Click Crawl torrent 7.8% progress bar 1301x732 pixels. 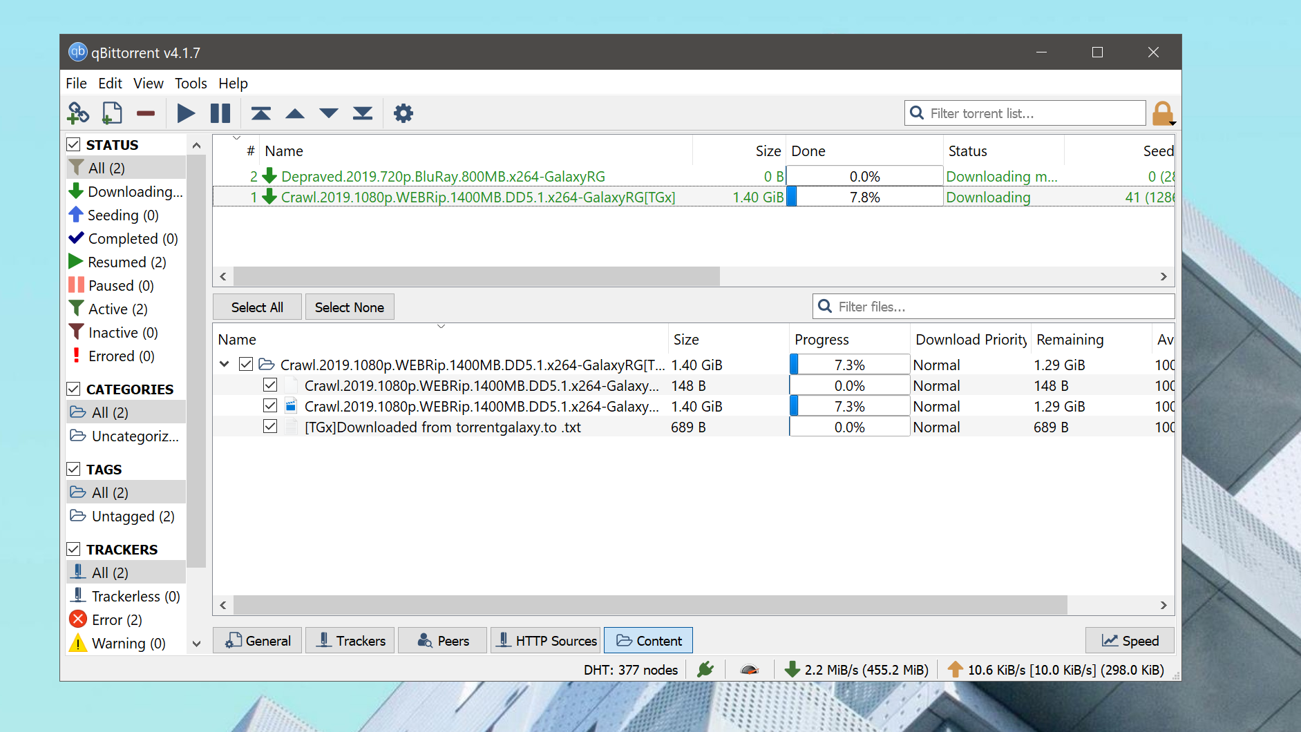tap(865, 197)
